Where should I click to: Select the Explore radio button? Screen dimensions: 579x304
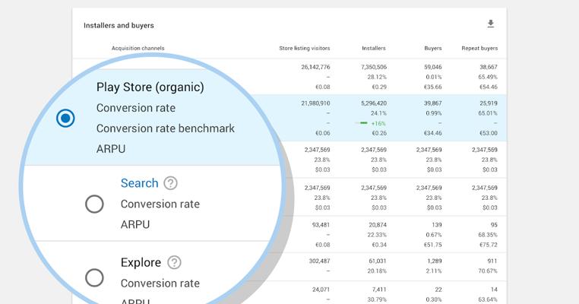coord(94,277)
